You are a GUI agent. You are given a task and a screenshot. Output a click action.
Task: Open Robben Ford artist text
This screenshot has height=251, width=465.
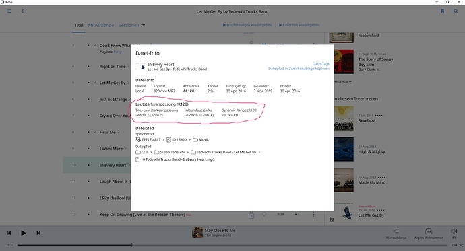pyautogui.click(x=369, y=36)
